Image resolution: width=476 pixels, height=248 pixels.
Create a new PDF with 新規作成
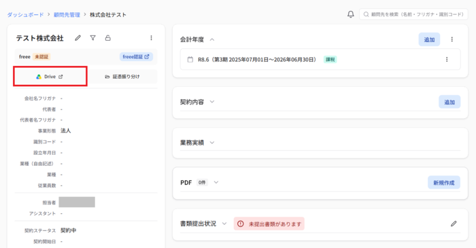(x=444, y=183)
